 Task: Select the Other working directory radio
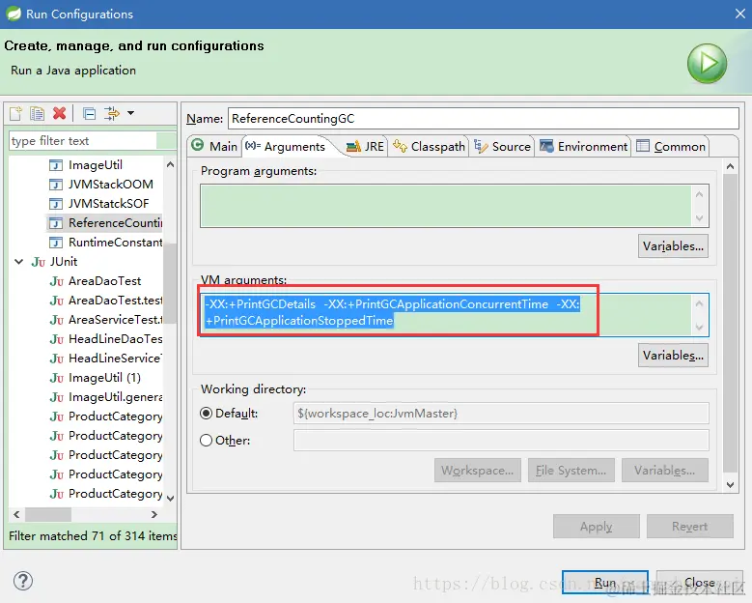point(207,441)
